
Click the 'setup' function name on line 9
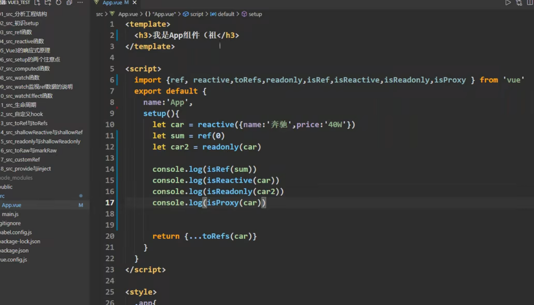pyautogui.click(x=155, y=113)
